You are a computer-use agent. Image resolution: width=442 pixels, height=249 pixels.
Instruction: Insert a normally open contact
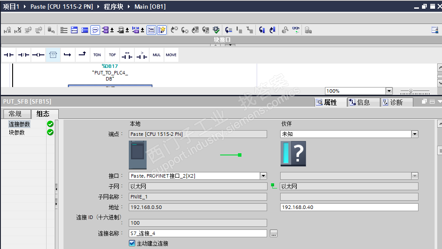pyautogui.click(x=9, y=55)
